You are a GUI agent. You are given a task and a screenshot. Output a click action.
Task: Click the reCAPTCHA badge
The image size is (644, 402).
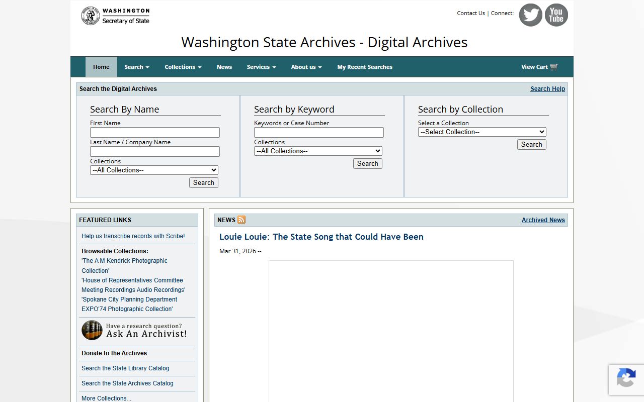coord(626,379)
